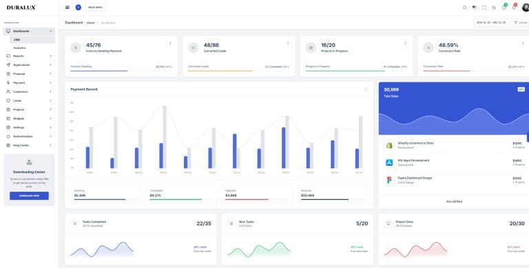529x268 pixels.
Task: Click the Projects In Progress briefcase icon
Action: 311,48
